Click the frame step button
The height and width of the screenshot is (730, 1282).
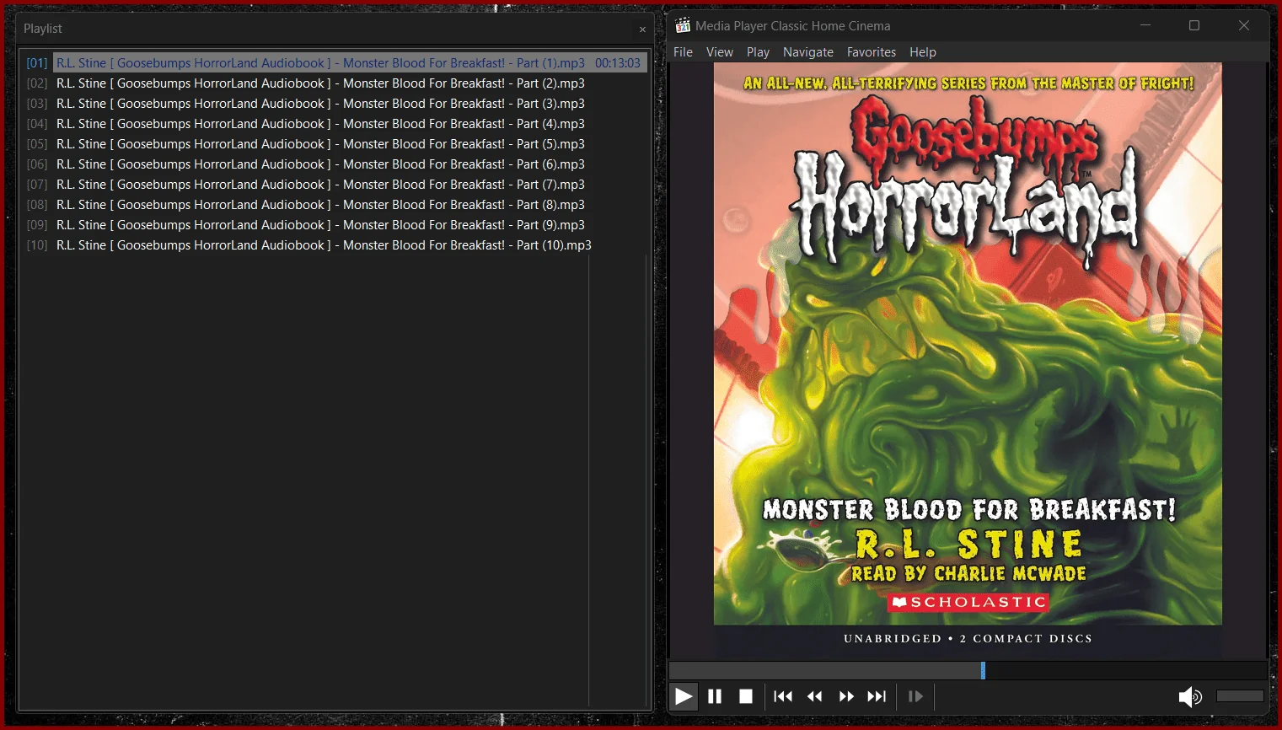click(915, 696)
